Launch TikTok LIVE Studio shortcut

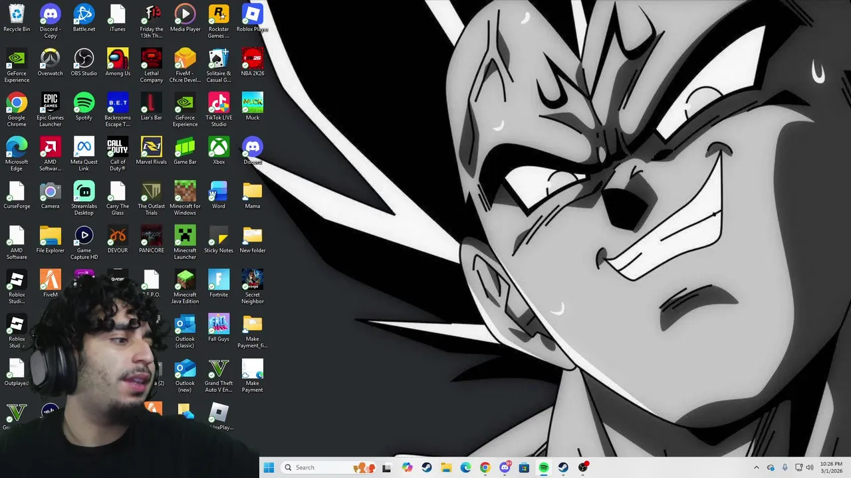click(219, 110)
